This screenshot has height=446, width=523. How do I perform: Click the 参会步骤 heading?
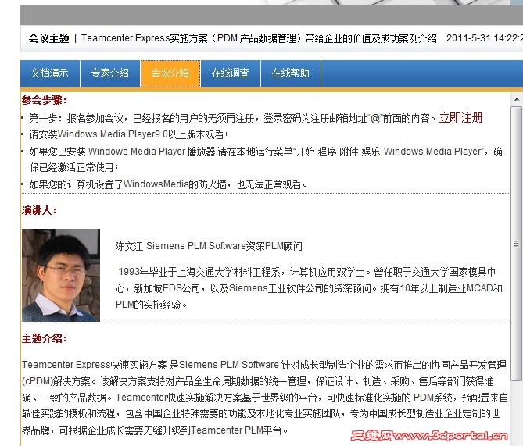coord(45,100)
